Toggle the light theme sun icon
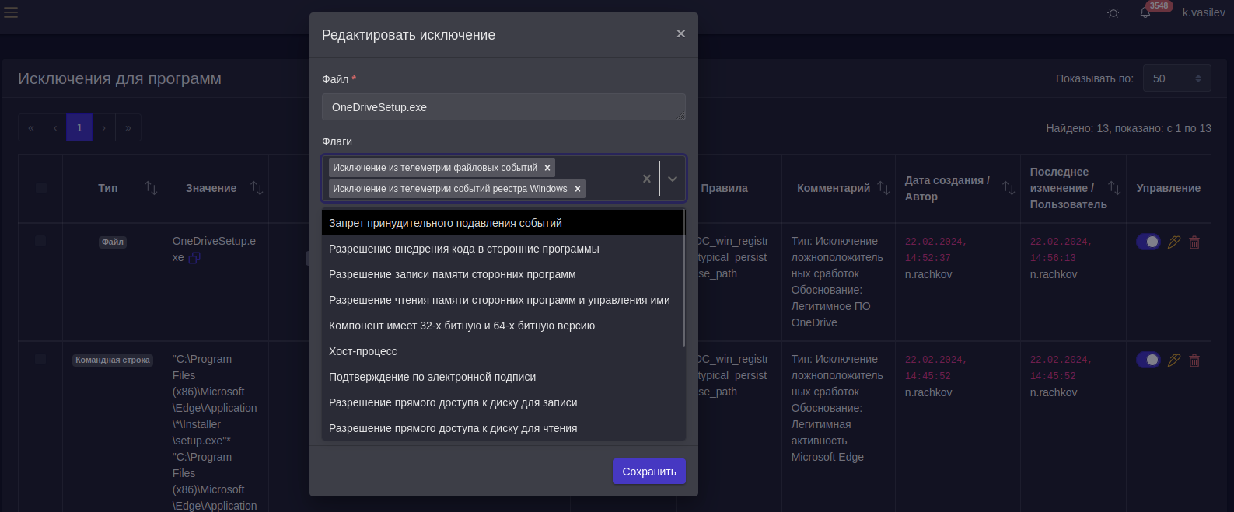 click(x=1113, y=13)
